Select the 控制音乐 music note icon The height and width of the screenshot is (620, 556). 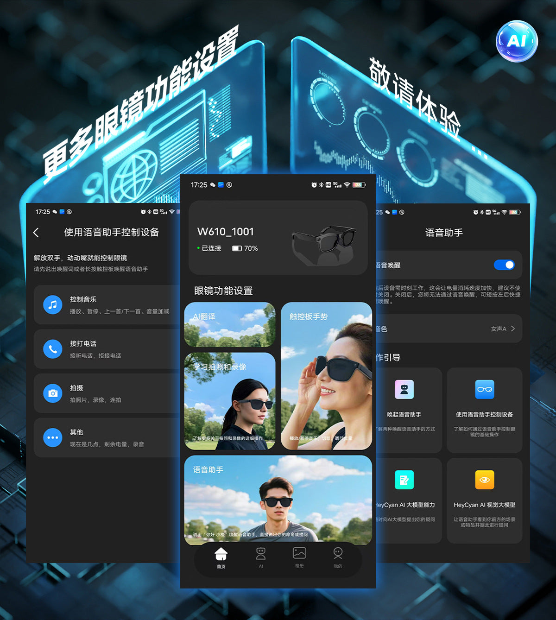click(x=53, y=305)
